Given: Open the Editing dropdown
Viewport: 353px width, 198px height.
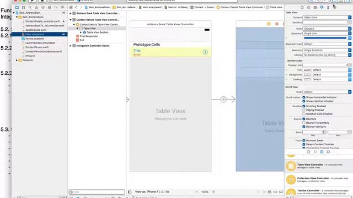Looking at the screenshot, I should (x=327, y=55).
